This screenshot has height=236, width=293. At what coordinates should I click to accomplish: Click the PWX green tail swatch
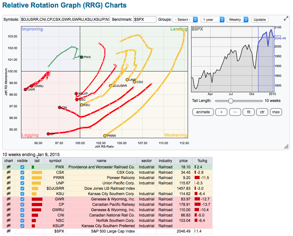point(33,167)
